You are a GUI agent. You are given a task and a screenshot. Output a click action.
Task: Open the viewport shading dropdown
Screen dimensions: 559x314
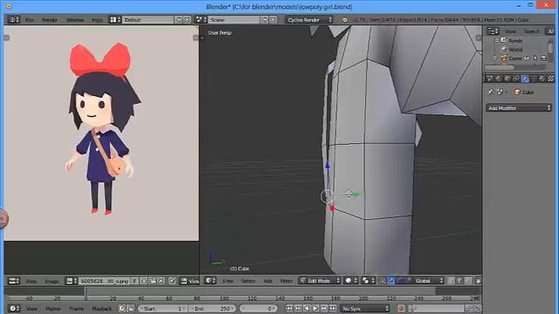351,281
